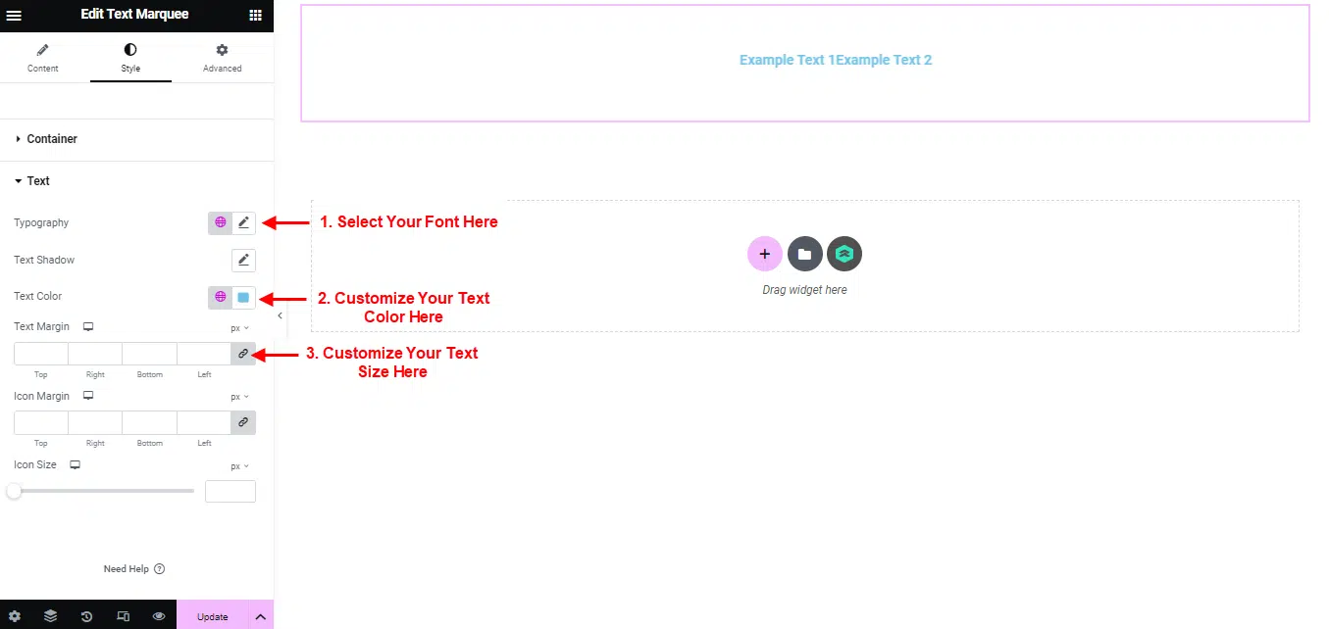1329x629 pixels.
Task: Toggle the Icon Margin link values button
Action: pyautogui.click(x=243, y=422)
